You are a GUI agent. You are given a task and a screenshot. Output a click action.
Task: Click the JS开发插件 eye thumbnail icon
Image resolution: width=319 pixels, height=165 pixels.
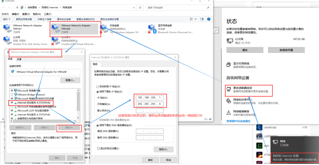coord(259,137)
